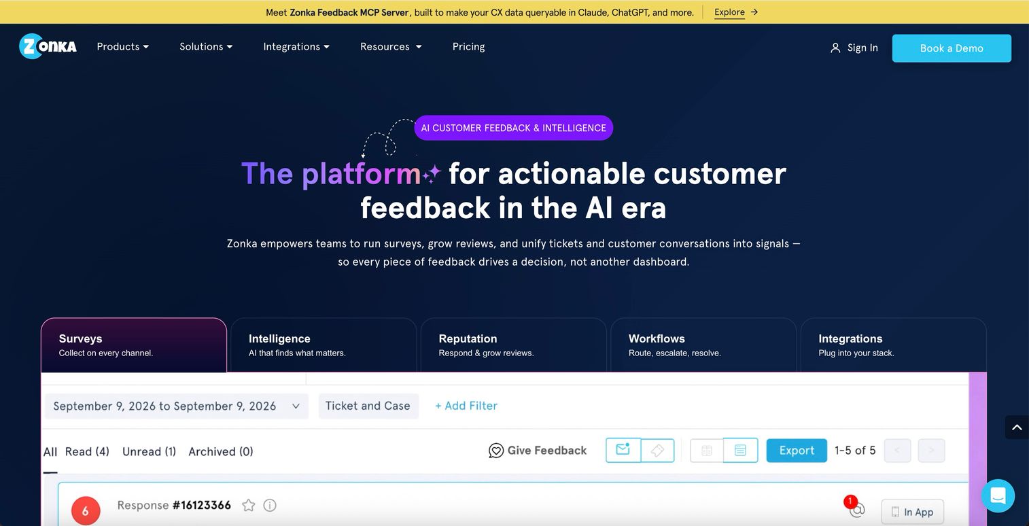Click the scroll-to-top arrow button
This screenshot has height=526, width=1029.
(x=1017, y=427)
